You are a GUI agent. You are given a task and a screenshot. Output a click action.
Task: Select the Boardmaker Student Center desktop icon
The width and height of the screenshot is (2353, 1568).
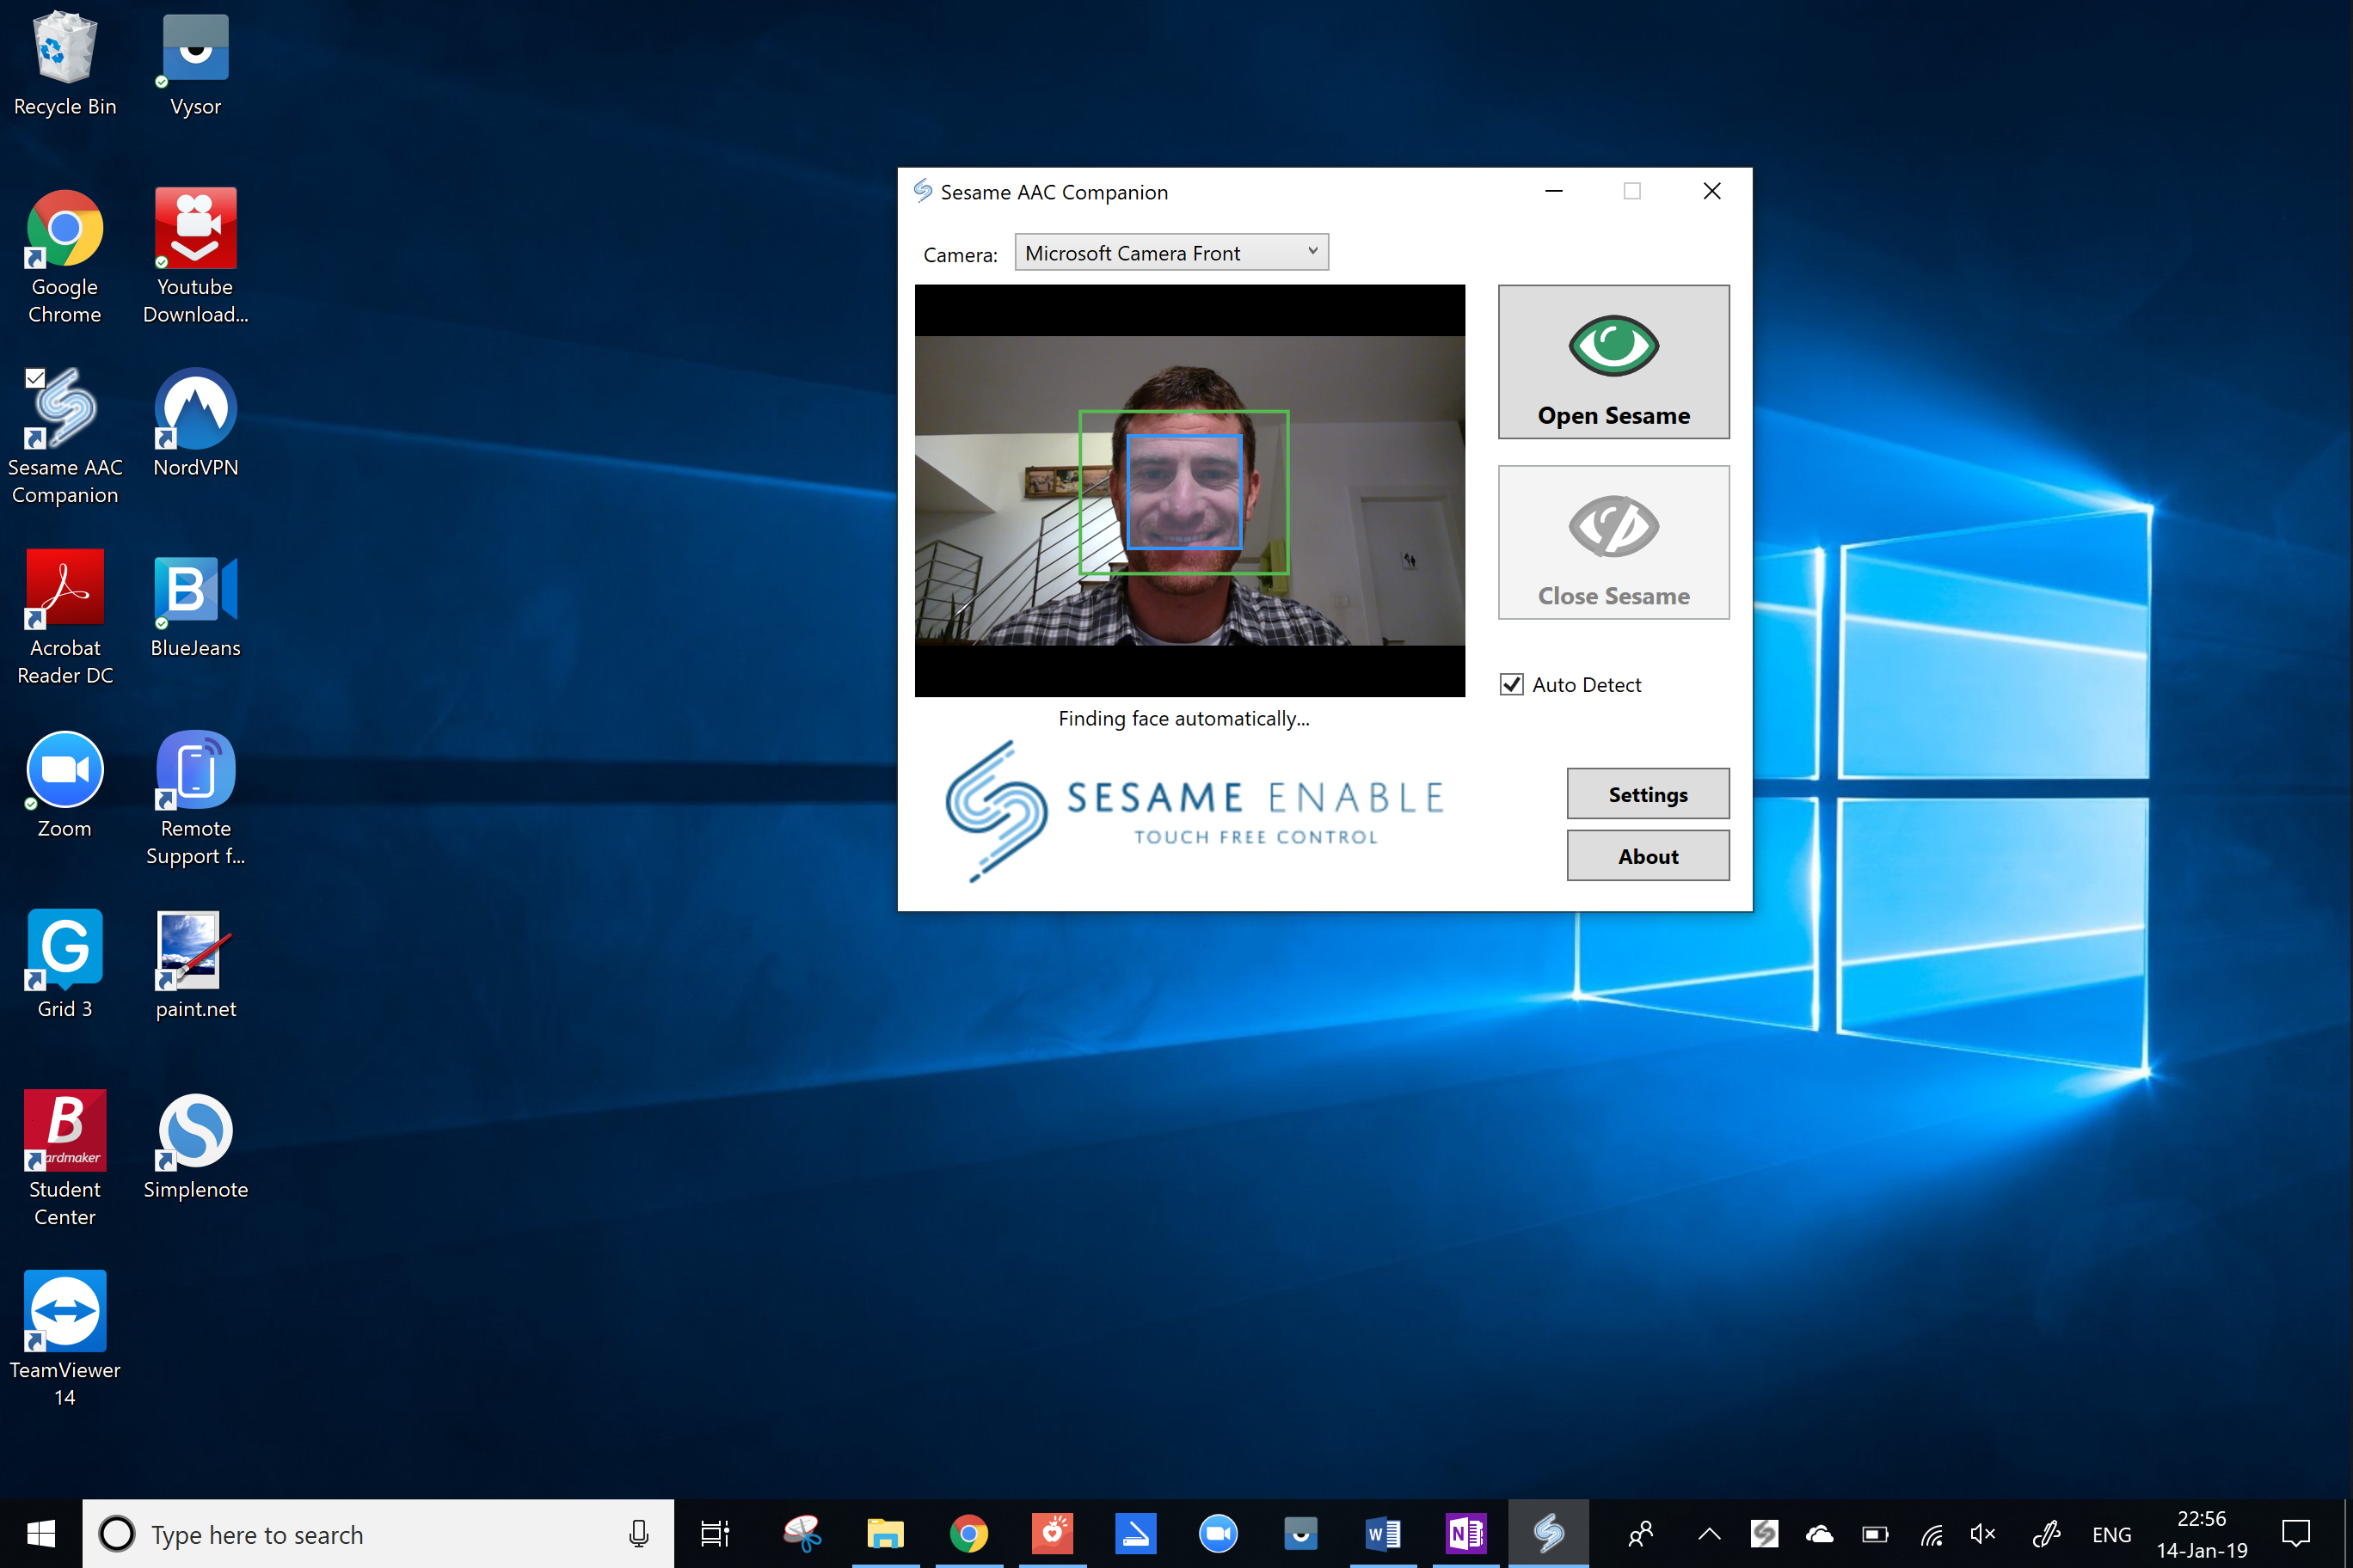(x=65, y=1159)
